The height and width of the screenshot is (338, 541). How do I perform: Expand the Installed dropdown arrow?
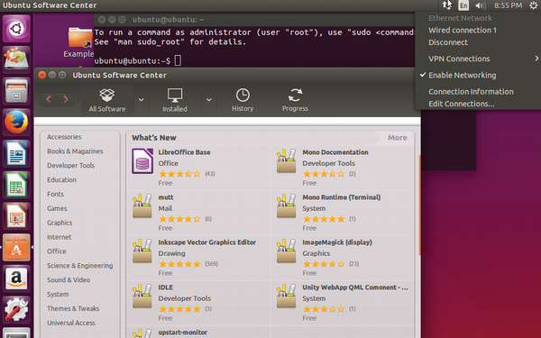[x=209, y=100]
